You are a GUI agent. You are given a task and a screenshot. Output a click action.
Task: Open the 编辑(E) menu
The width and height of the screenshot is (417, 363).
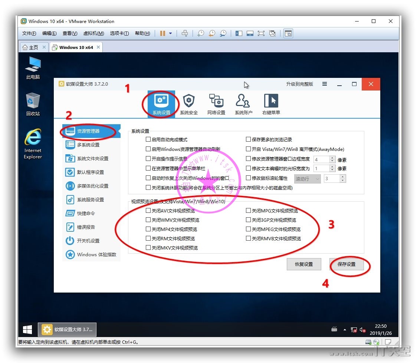(49, 33)
